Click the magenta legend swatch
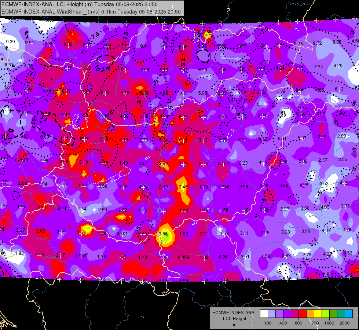Viewport: 359px width, 330px height. (295, 313)
